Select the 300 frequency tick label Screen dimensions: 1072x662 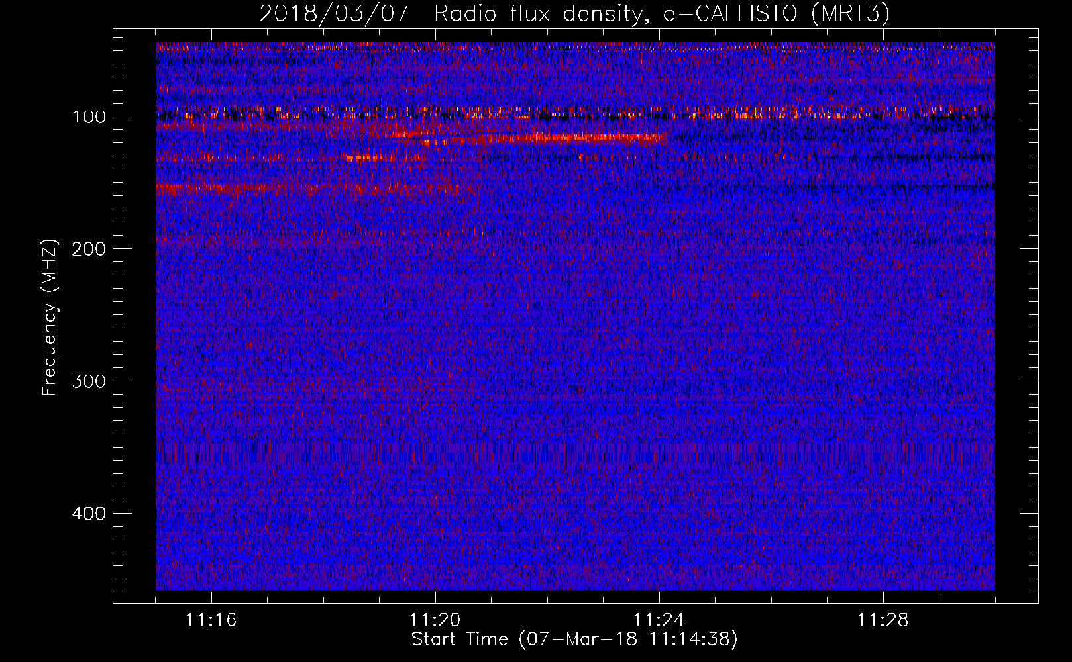coord(88,381)
